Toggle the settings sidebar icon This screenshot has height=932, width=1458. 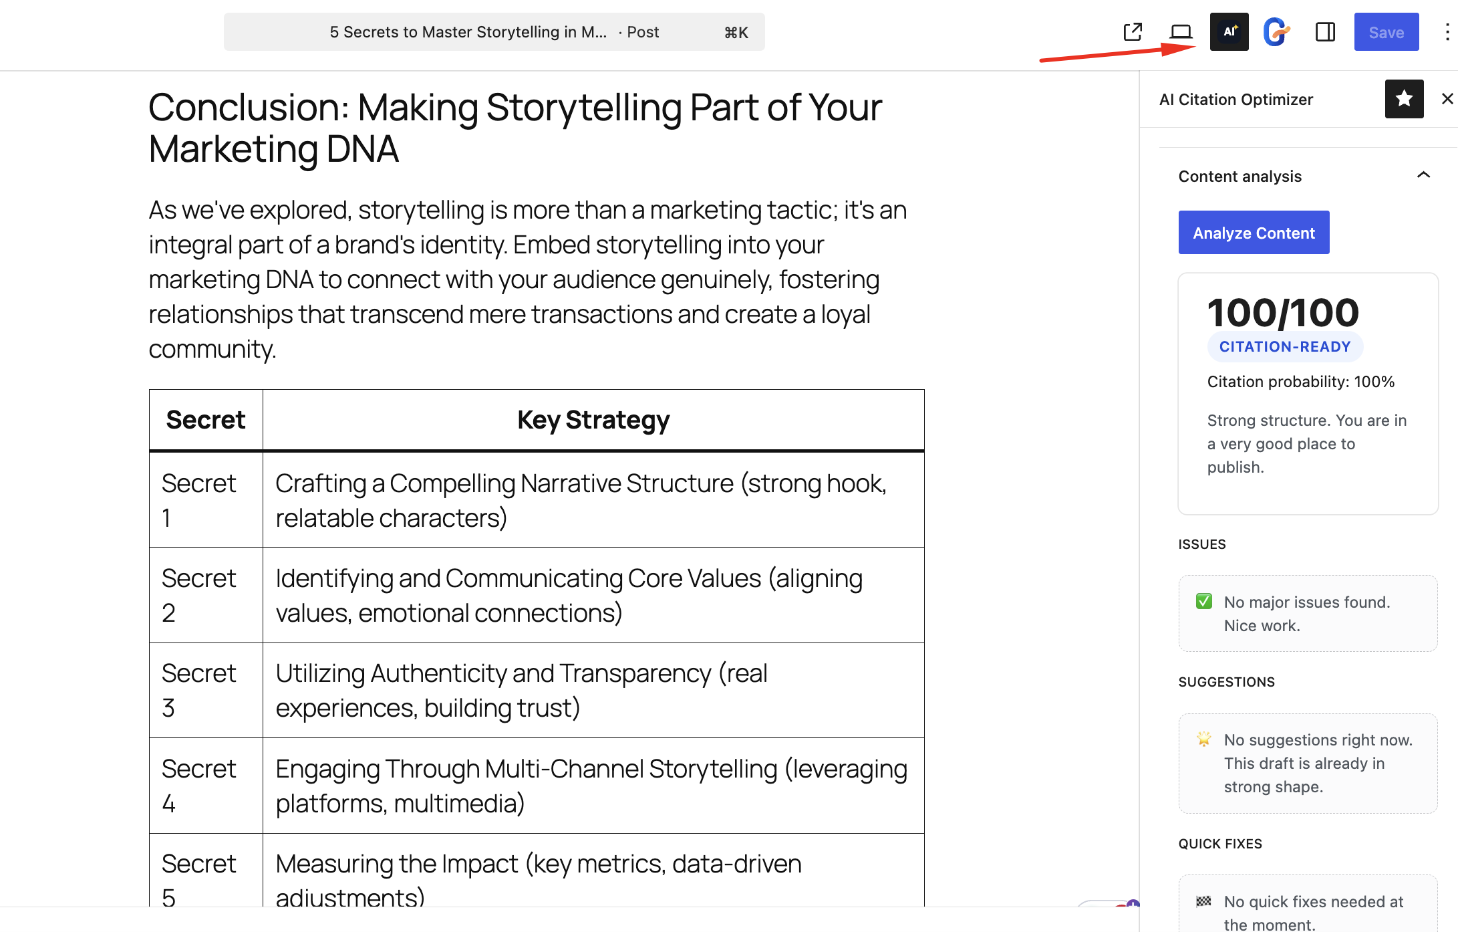[1325, 31]
